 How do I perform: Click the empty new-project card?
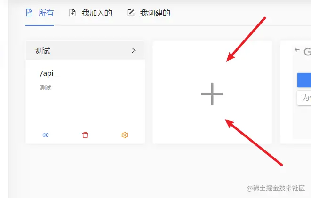tap(212, 92)
